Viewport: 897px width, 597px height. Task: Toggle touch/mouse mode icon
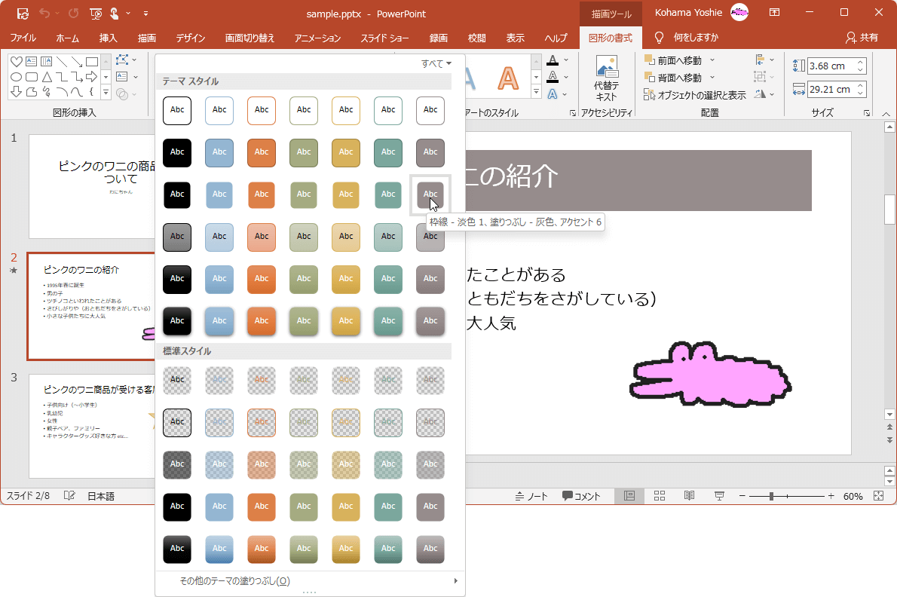click(115, 13)
